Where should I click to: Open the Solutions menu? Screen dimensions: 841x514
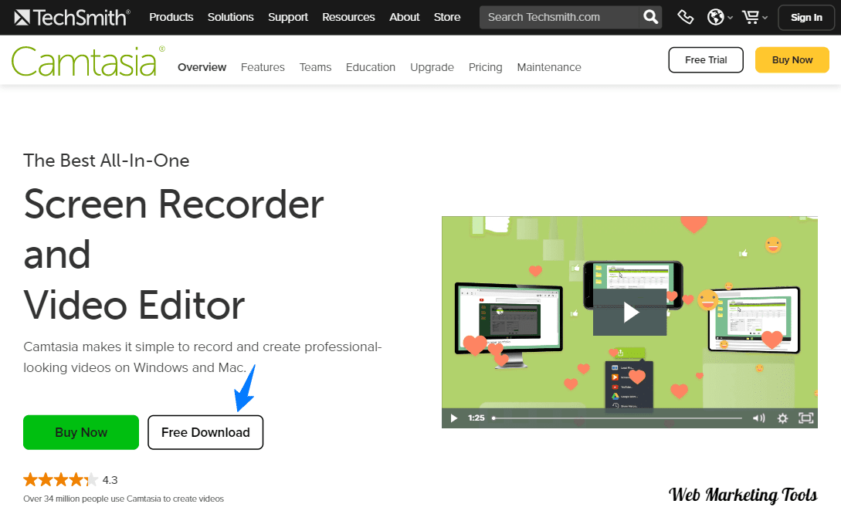coord(231,17)
